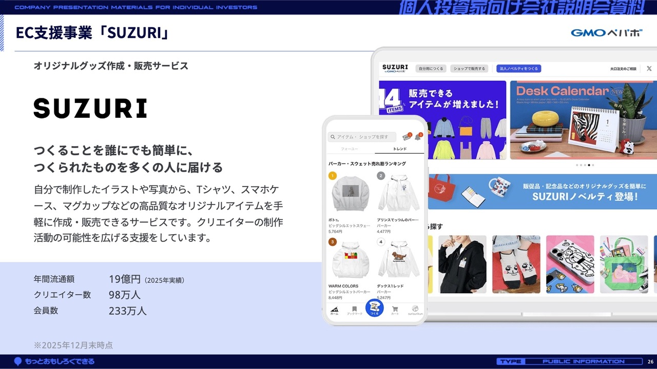Tap the coupon ticket icon on phone
Viewport: 657px width, 369px height.
point(407,137)
